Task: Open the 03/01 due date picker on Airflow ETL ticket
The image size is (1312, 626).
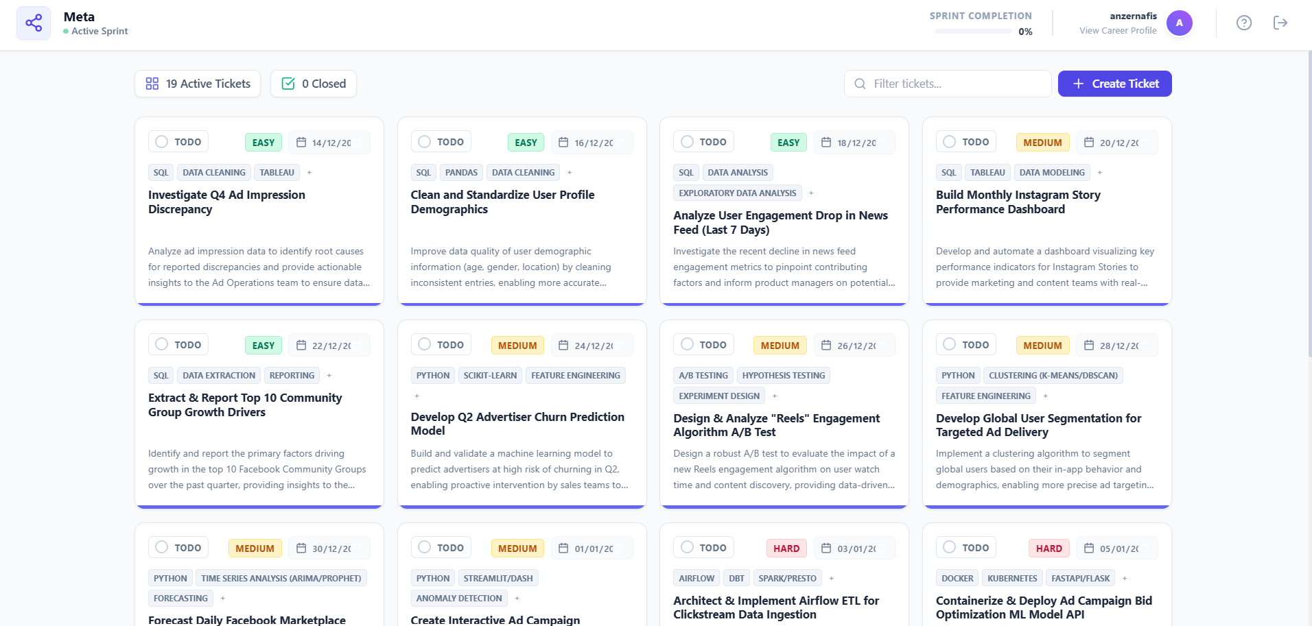Action: click(854, 549)
